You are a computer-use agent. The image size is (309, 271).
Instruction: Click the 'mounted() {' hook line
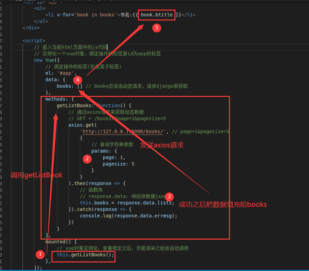pos(61,242)
